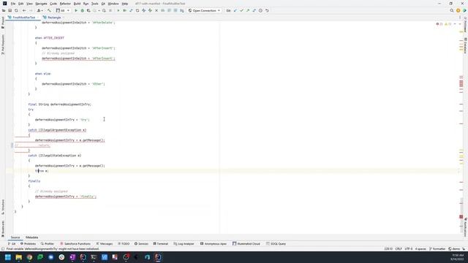This screenshot has height=263, width=468.
Task: Click the Git push arrow icon
Action: pos(248,10)
